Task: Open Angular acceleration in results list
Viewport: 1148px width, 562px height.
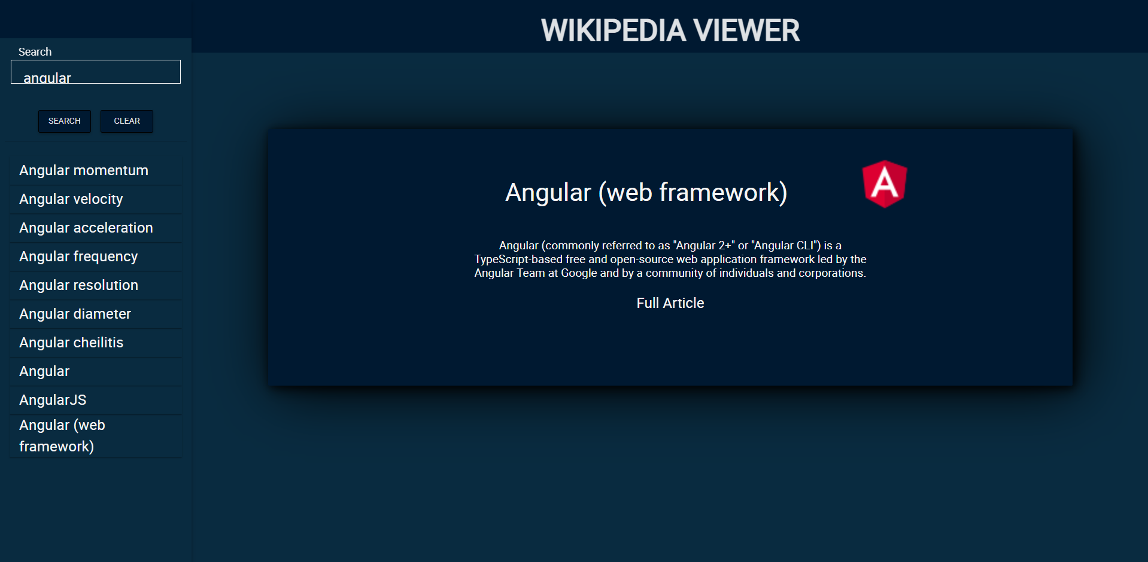Action: pyautogui.click(x=96, y=228)
